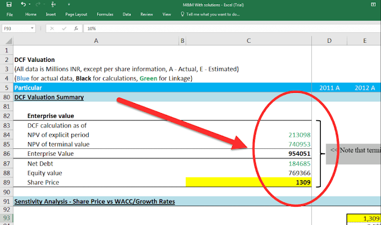Click the Tell me what you want to do box
This screenshot has height=225, width=381.
(210, 14)
